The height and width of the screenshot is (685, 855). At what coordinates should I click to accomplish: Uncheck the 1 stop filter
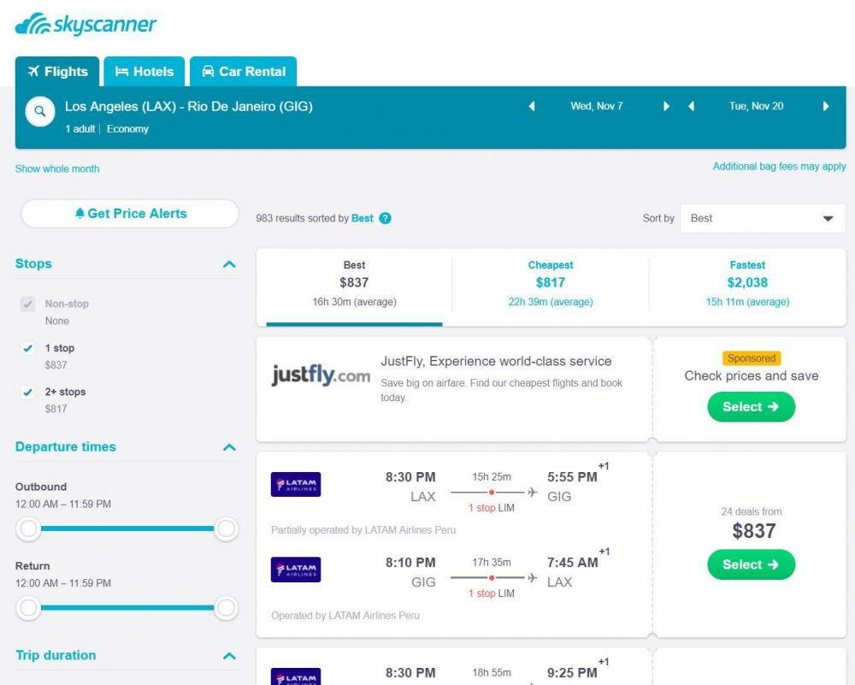point(28,348)
